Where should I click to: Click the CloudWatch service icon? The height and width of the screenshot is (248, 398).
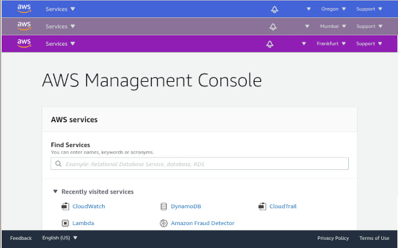[65, 206]
